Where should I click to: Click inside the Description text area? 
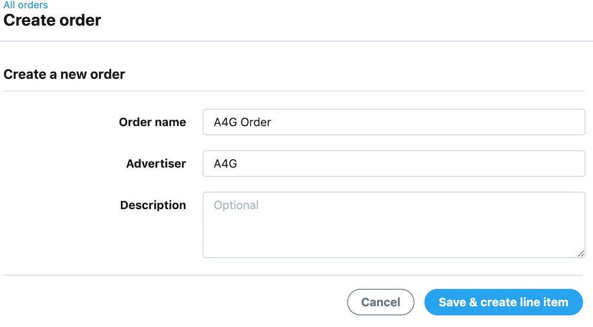click(394, 225)
